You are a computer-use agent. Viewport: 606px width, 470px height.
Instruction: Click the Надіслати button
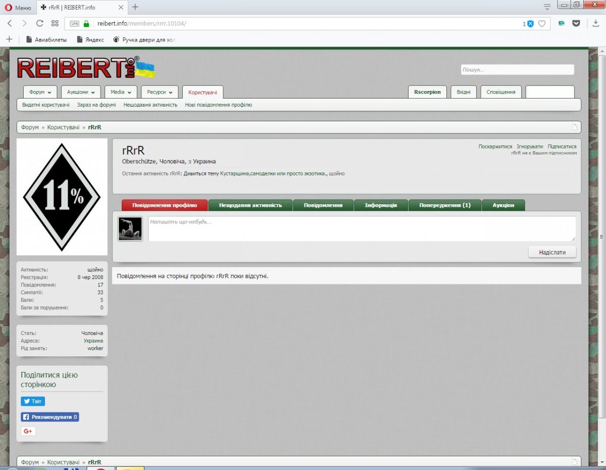pyautogui.click(x=552, y=252)
